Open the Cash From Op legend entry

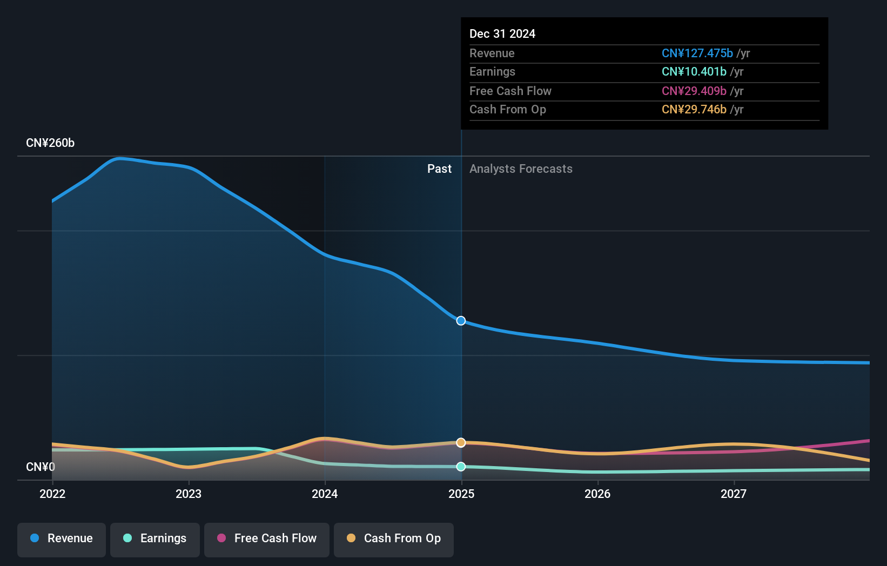click(393, 538)
